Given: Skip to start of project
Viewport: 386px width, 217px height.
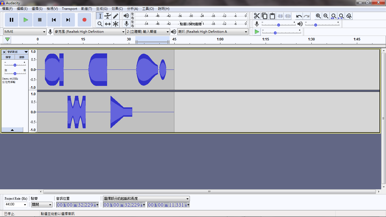Looking at the screenshot, I should [x=54, y=20].
